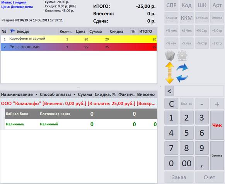Click the trash basket icon
The height and width of the screenshot is (184, 225).
[170, 56]
